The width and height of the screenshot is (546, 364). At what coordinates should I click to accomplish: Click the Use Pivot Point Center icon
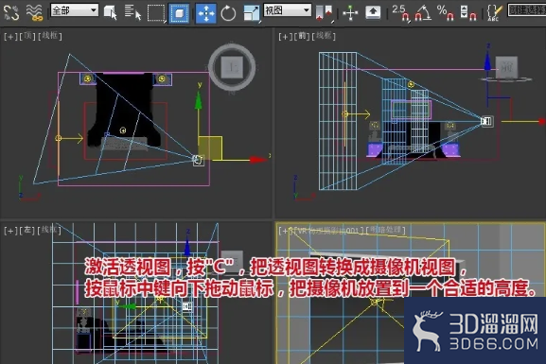[x=325, y=13]
